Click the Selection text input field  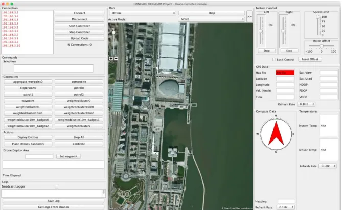tap(54, 68)
